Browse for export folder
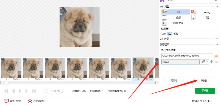 [216, 56]
